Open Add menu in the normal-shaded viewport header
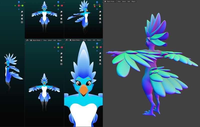 tap(129, 2)
